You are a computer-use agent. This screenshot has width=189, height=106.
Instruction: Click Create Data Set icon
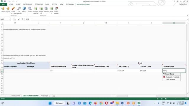coord(35,9)
